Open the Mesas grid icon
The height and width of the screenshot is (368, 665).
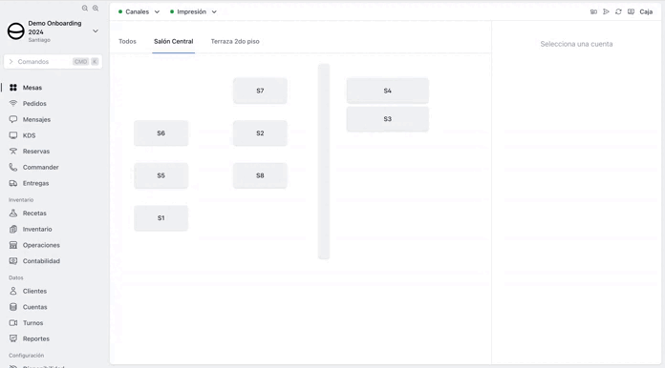(x=13, y=88)
